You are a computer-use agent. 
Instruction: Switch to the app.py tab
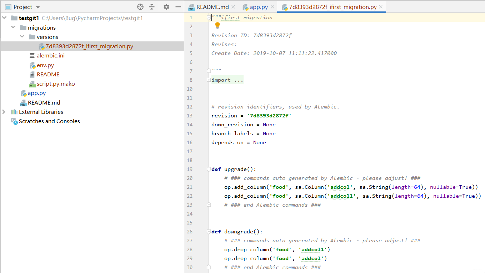tap(259, 7)
